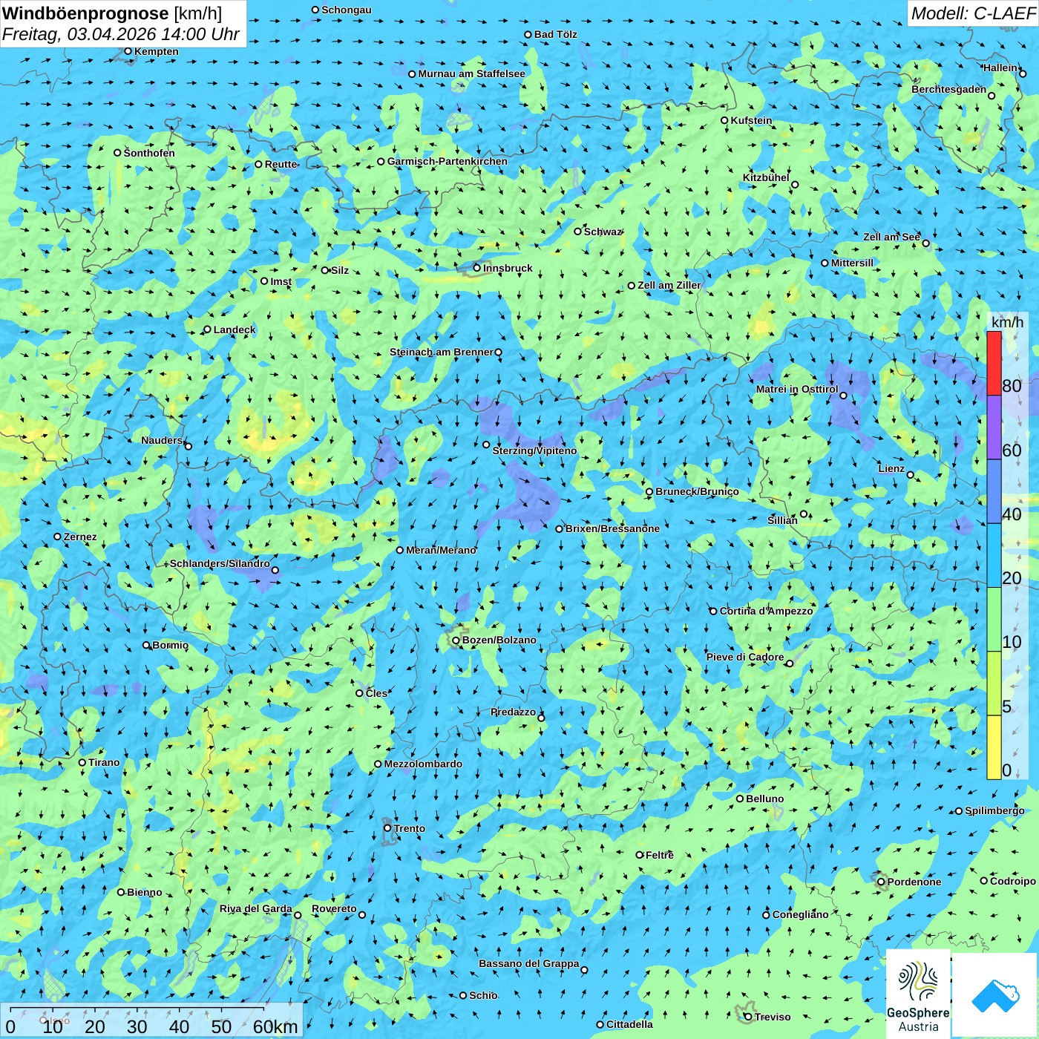Click the purple 60-80 km/h legend color
The image size is (1039, 1039).
[x=994, y=427]
